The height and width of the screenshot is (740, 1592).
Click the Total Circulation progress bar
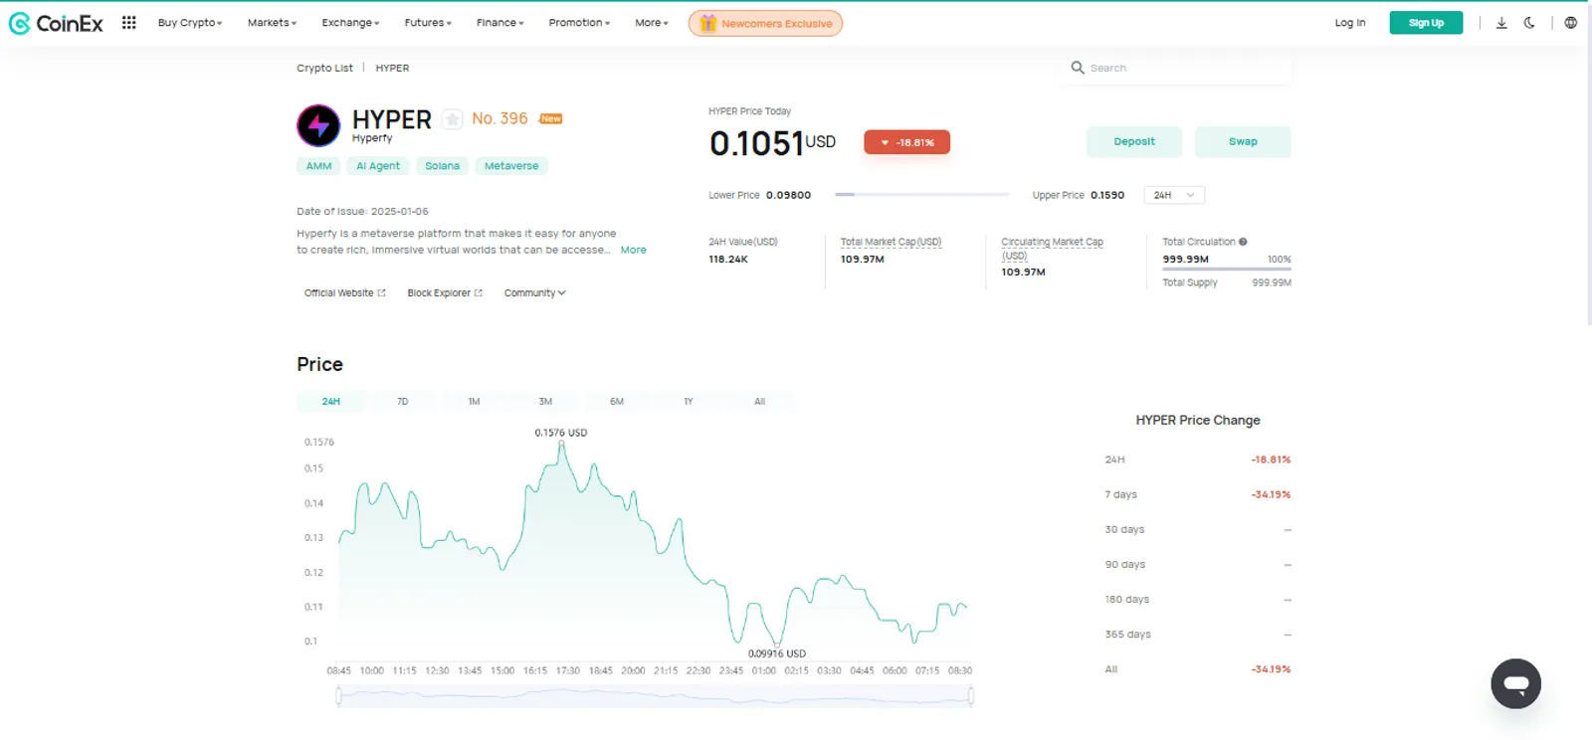pos(1226,269)
